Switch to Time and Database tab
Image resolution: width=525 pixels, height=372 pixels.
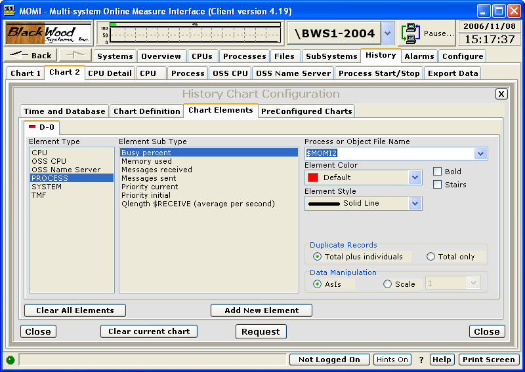click(64, 111)
